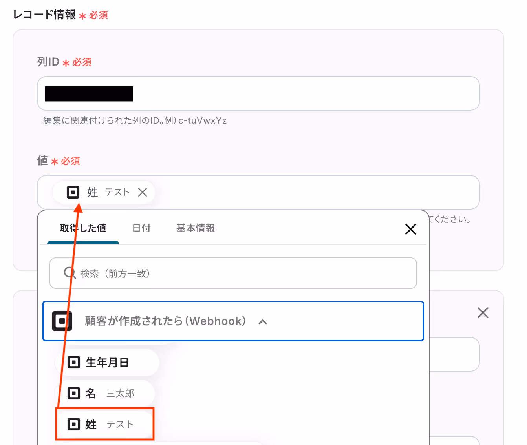Click the 検索（前方一致）search field
The width and height of the screenshot is (527, 445).
pyautogui.click(x=233, y=273)
